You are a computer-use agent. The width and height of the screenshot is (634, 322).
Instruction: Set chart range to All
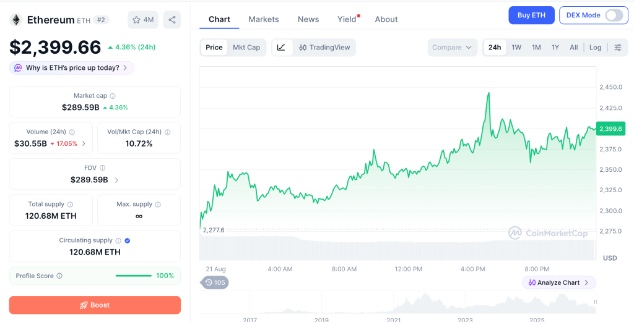[574, 47]
